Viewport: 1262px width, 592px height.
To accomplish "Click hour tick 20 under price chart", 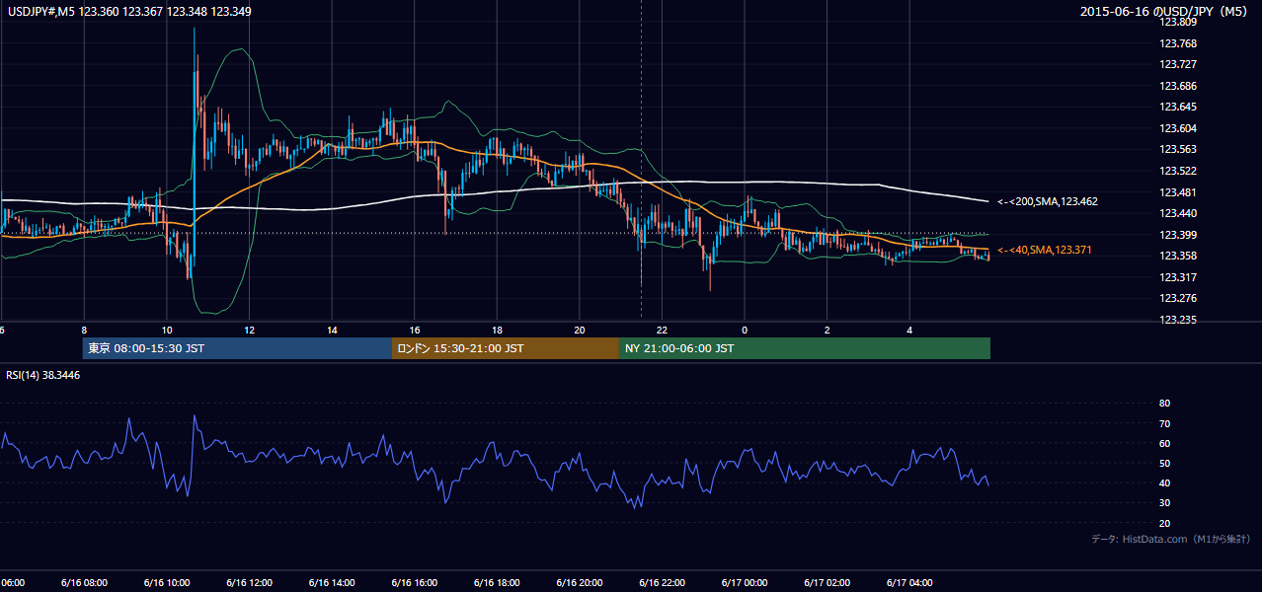I will point(580,330).
